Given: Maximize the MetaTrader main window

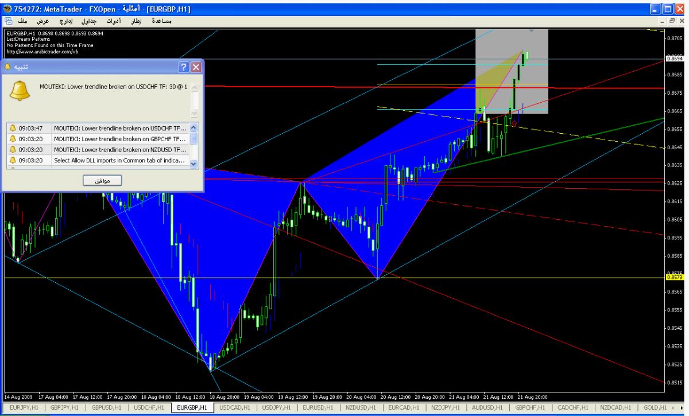Looking at the screenshot, I should [x=667, y=9].
